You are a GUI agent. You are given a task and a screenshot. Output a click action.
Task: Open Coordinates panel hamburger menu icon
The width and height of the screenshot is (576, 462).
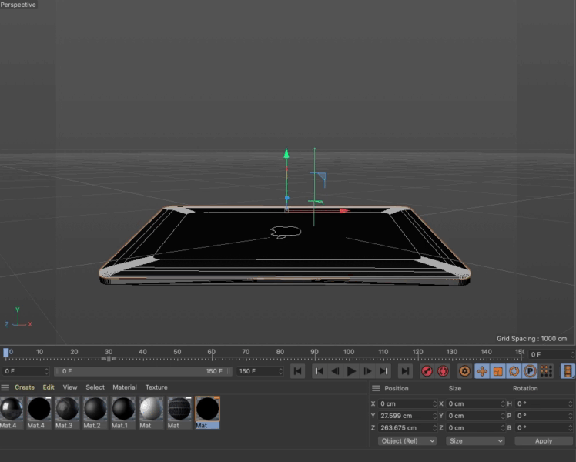click(376, 388)
